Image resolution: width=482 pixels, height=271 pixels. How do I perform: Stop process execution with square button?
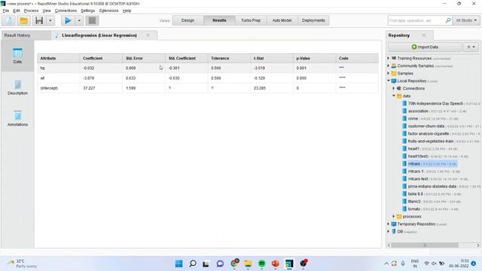point(92,20)
